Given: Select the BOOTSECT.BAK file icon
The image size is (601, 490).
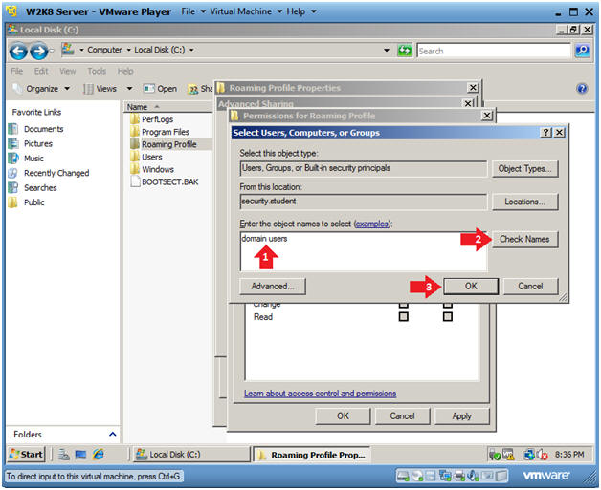Looking at the screenshot, I should coord(135,181).
